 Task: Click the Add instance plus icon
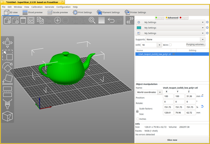click(58, 20)
